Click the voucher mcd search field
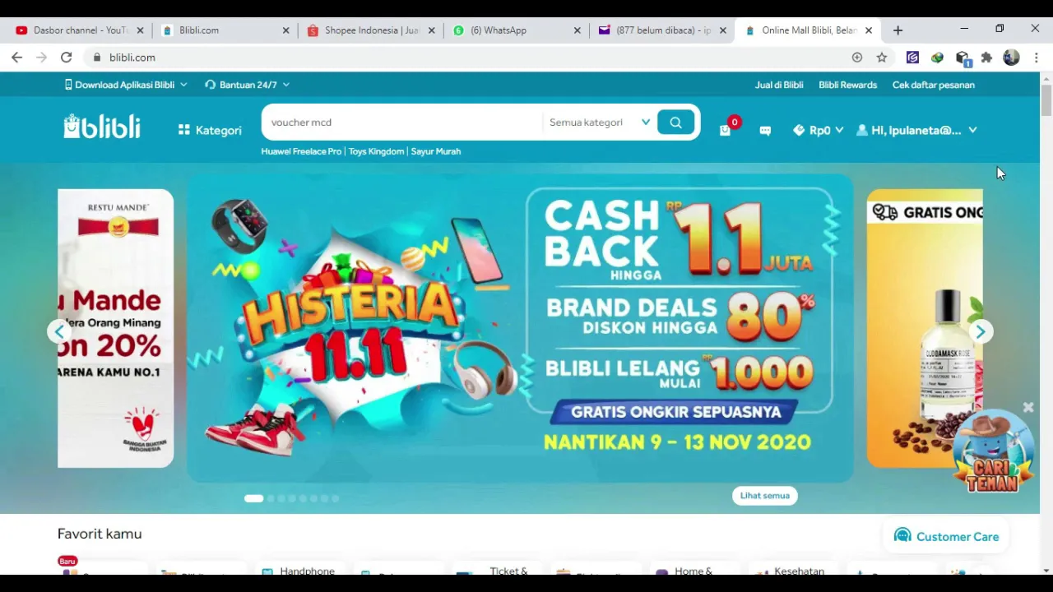The width and height of the screenshot is (1053, 592). point(402,123)
